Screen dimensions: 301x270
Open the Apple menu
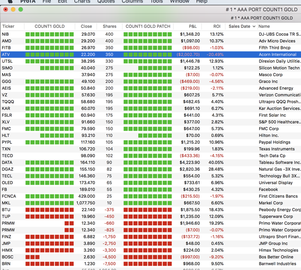(10, 1)
